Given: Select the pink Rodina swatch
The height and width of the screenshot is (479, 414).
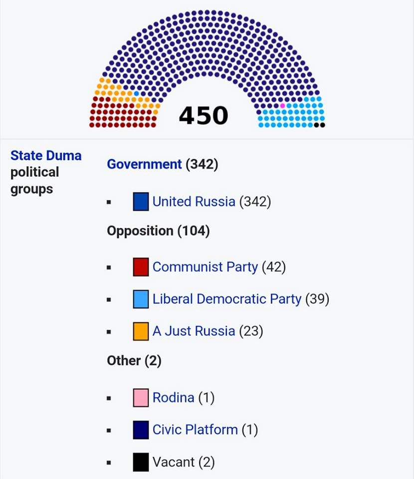Looking at the screenshot, I should [x=141, y=398].
